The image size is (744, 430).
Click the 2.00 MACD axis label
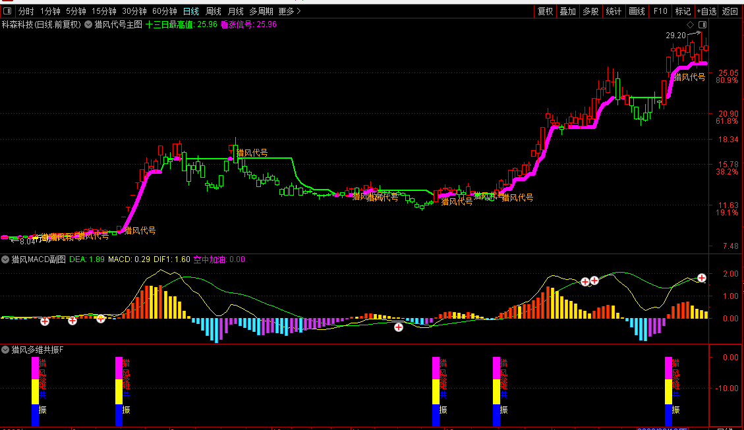click(731, 273)
